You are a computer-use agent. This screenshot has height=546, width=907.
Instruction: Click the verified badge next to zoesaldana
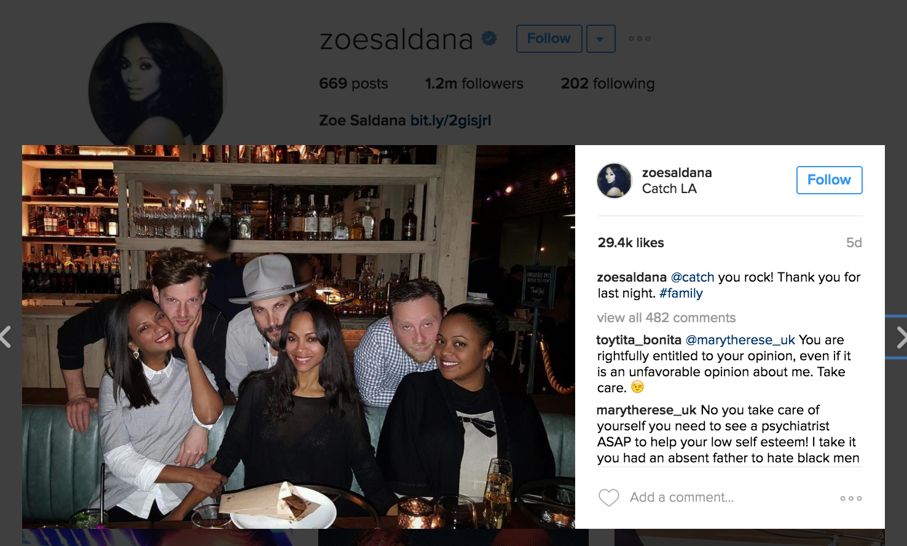489,39
